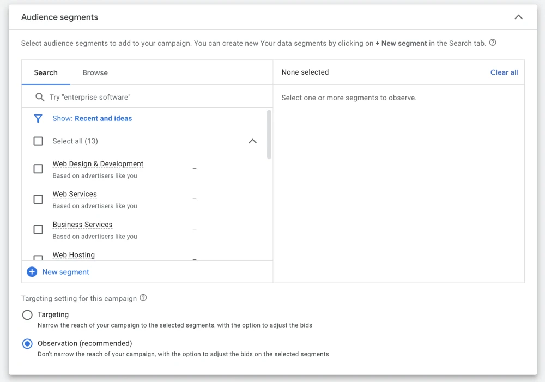Click the Web Services segment name
Screen dimensions: 545x382
(x=75, y=194)
